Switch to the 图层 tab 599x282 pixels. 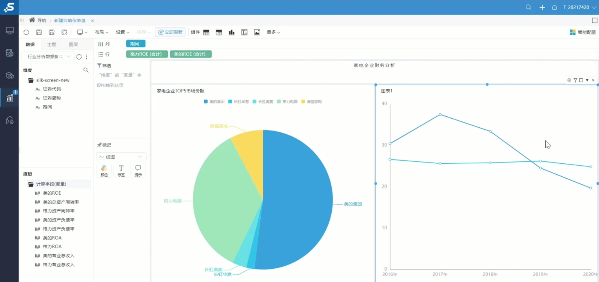[x=73, y=44]
